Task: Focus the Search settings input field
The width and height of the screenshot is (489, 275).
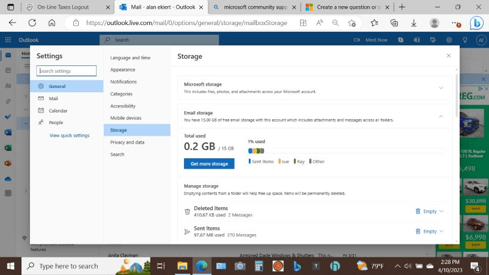Action: tap(67, 71)
